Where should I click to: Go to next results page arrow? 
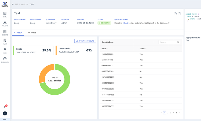point(179,113)
